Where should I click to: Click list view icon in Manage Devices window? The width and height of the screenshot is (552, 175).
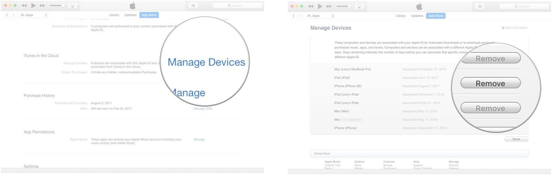tap(480, 6)
